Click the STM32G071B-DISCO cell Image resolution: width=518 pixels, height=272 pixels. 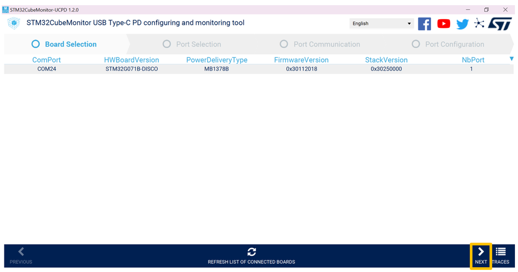click(x=132, y=69)
